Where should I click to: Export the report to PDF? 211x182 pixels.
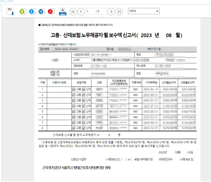tap(51, 12)
